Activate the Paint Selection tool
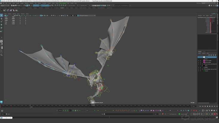Viewport: 219px width, 123px height. click(1, 21)
